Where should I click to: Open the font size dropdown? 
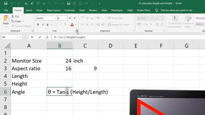[66, 18]
